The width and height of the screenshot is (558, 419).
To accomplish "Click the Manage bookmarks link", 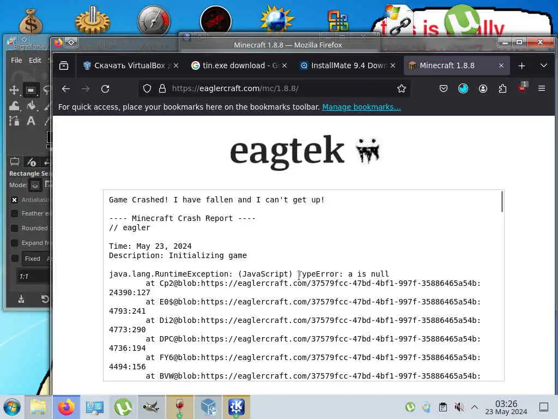I will (362, 107).
